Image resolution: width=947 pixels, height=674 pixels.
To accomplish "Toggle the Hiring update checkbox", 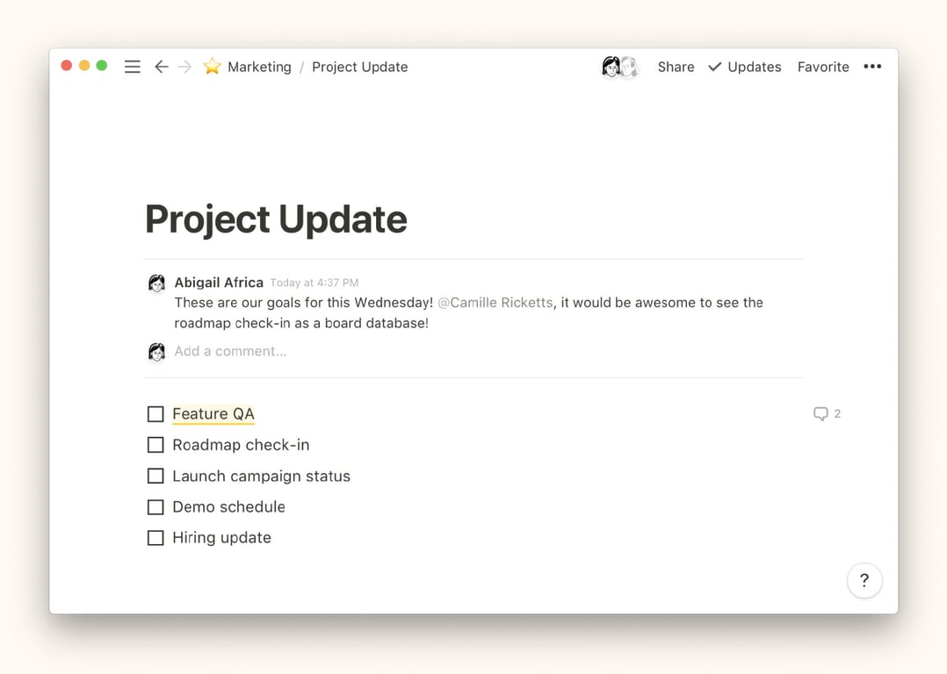I will pos(155,538).
